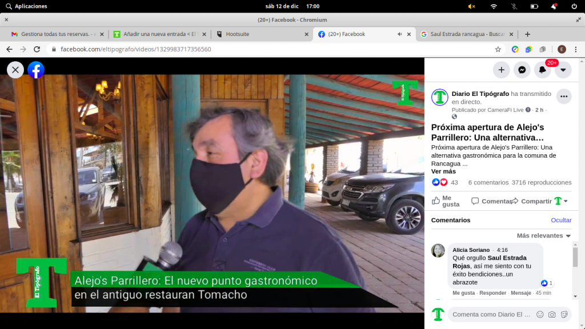The image size is (585, 329).
Task: Open the notifications bell icon
Action: click(543, 70)
